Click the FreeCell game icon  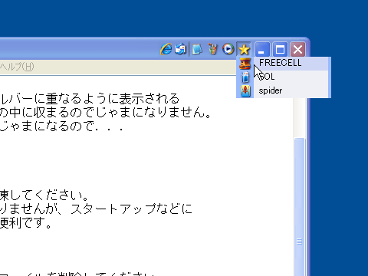click(245, 64)
